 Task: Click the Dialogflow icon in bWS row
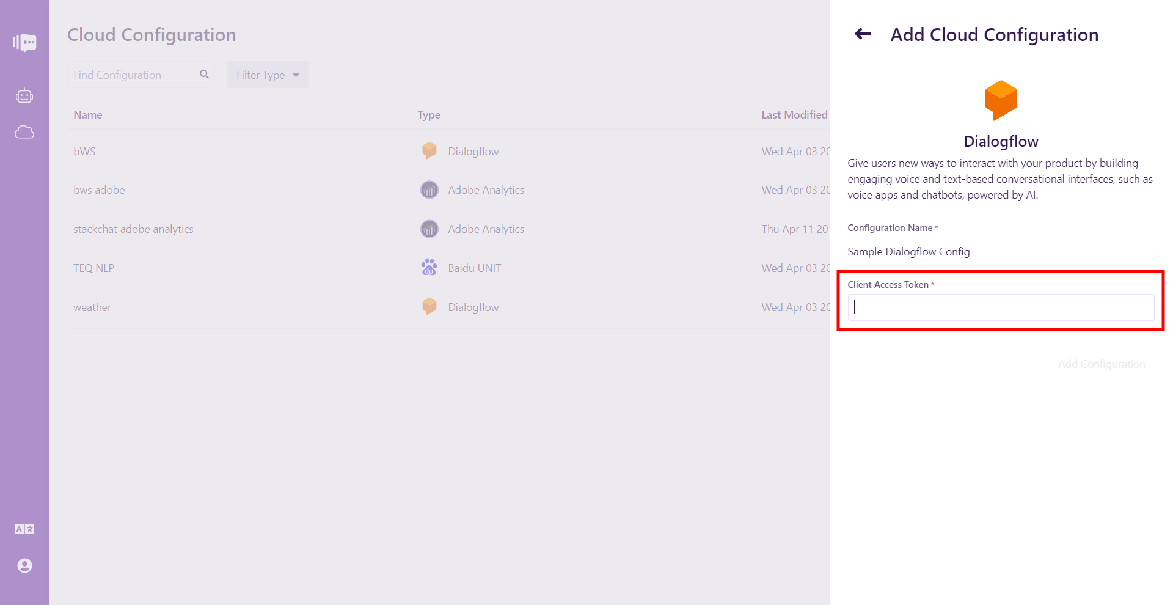[x=429, y=151]
